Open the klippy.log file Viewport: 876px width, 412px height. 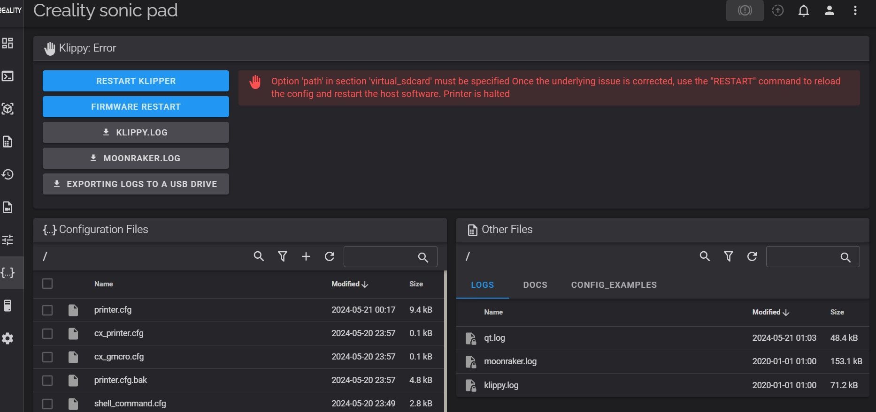501,385
